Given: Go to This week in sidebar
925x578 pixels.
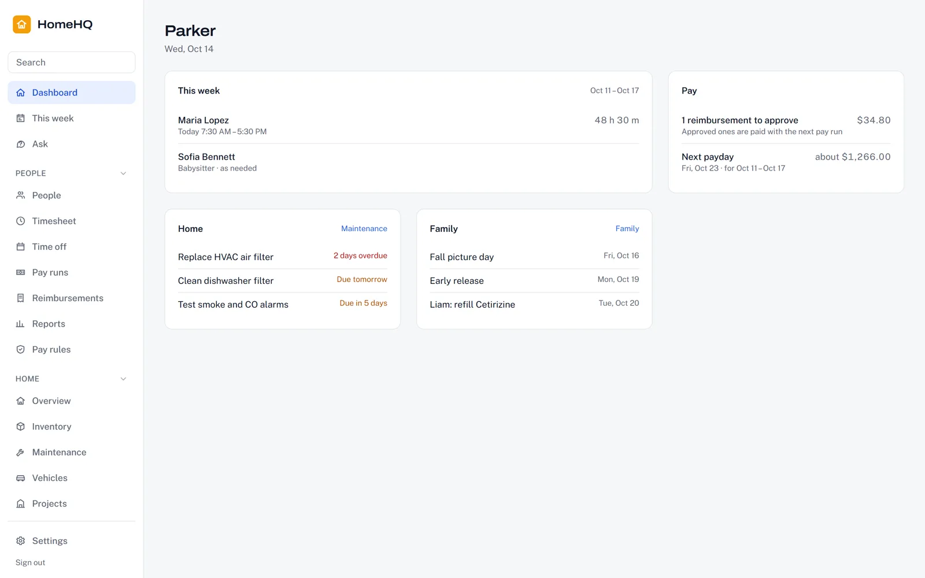Looking at the screenshot, I should (72, 118).
